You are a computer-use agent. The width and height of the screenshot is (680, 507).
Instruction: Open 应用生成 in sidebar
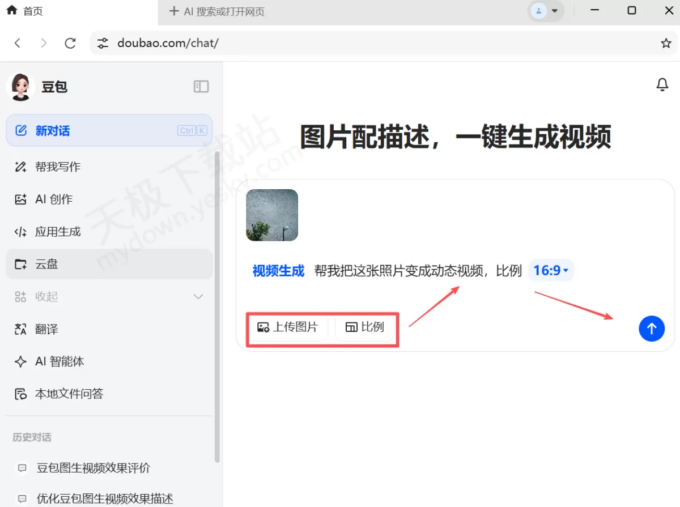(109, 232)
